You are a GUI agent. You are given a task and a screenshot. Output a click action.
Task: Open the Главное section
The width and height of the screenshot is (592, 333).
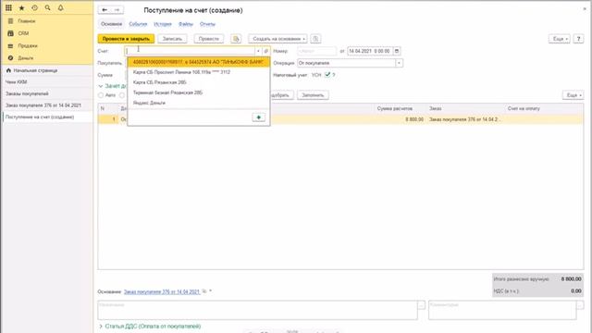pos(27,21)
